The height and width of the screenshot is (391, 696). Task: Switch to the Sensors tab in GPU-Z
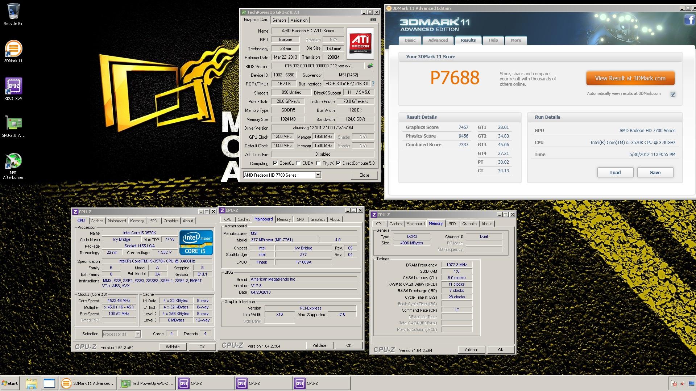pyautogui.click(x=279, y=20)
